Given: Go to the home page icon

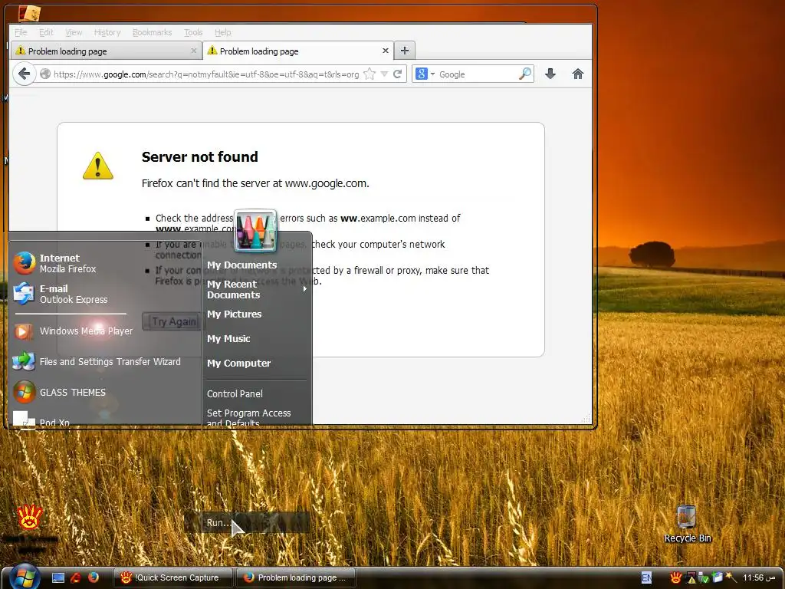Looking at the screenshot, I should pos(578,74).
